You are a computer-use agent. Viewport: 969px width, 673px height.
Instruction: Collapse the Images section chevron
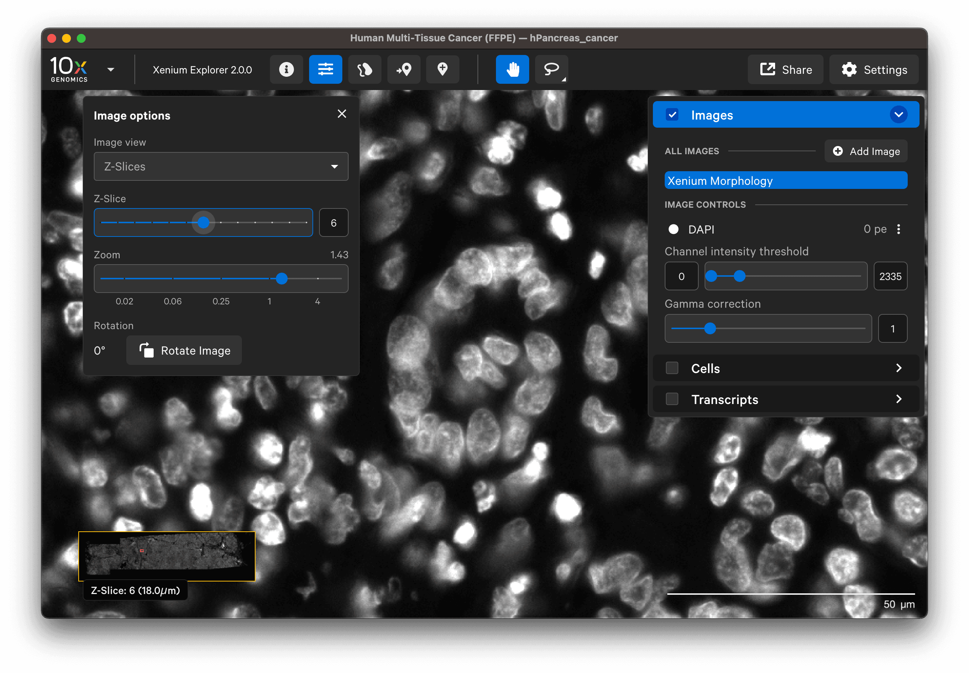[x=898, y=115]
